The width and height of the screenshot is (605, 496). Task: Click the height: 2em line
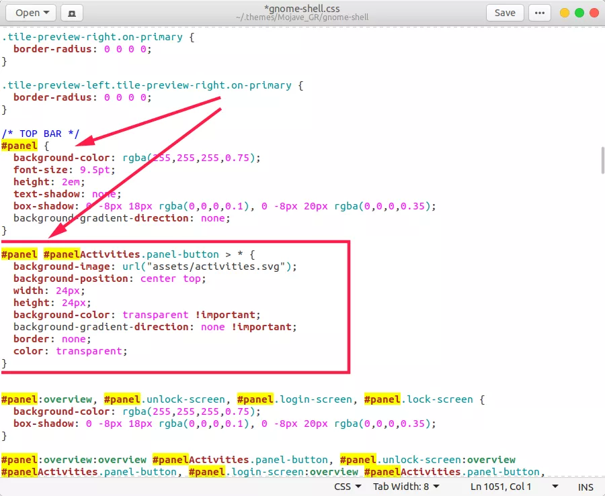click(x=49, y=182)
